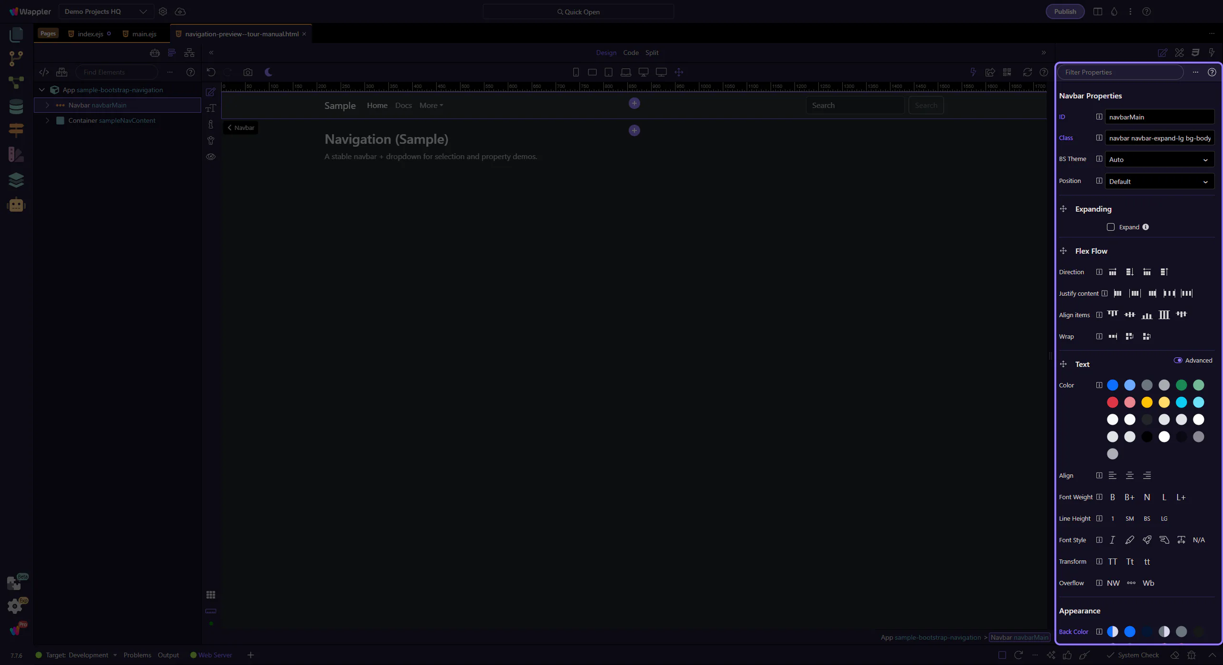Switch to Code view tab
The height and width of the screenshot is (665, 1223).
point(631,53)
